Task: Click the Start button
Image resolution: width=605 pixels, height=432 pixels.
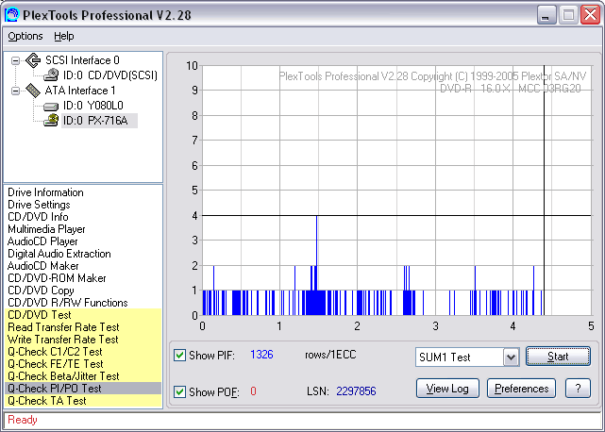Action: click(558, 357)
